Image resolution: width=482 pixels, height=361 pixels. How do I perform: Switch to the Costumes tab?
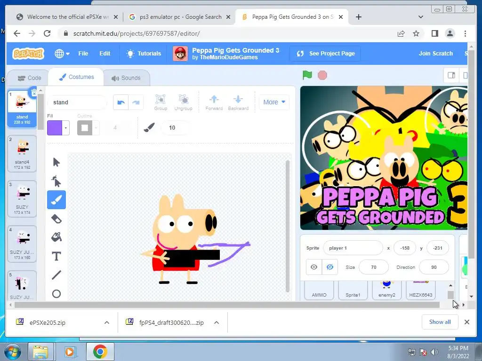77,77
